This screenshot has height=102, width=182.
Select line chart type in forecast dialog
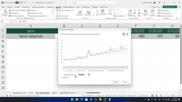pos(124,34)
